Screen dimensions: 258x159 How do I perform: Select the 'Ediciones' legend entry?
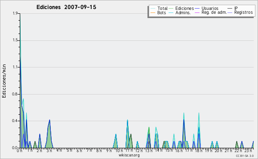pos(181,8)
